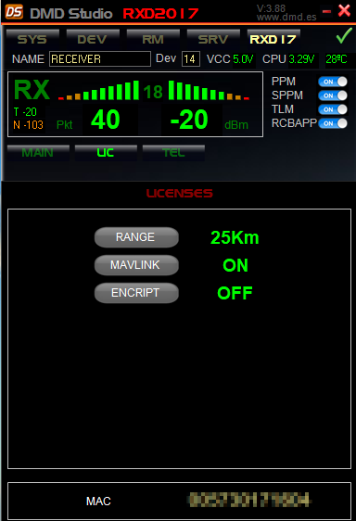The image size is (356, 521).
Task: Toggle the PPM switch
Action: point(333,82)
